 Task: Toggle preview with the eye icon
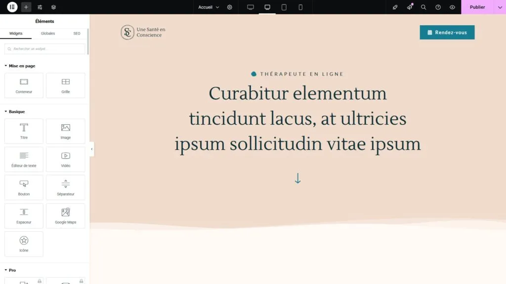[x=452, y=7]
